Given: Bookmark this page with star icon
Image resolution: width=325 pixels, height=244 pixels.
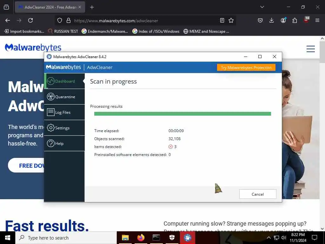Looking at the screenshot, I should (231, 20).
